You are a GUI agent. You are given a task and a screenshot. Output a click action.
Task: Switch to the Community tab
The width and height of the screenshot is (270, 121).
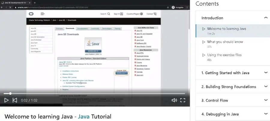(95, 28)
